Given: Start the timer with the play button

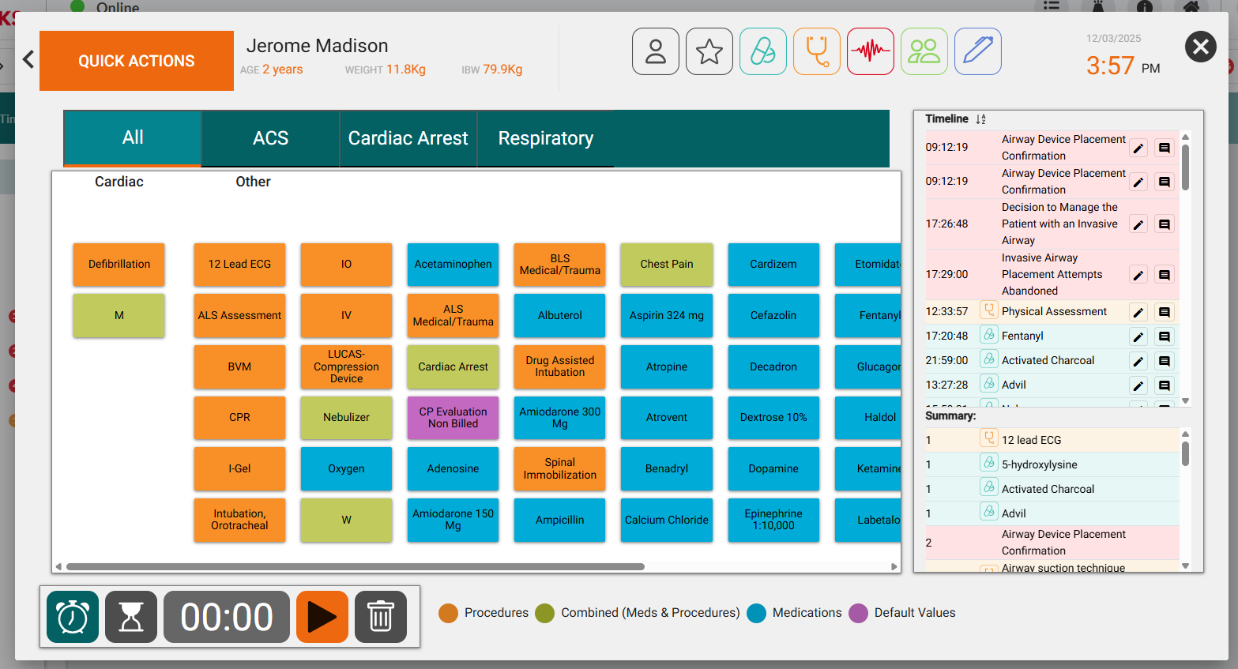Looking at the screenshot, I should [x=322, y=616].
